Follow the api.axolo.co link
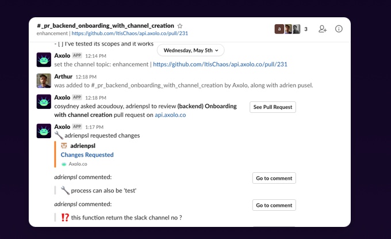This screenshot has height=239, width=391. pos(170,115)
